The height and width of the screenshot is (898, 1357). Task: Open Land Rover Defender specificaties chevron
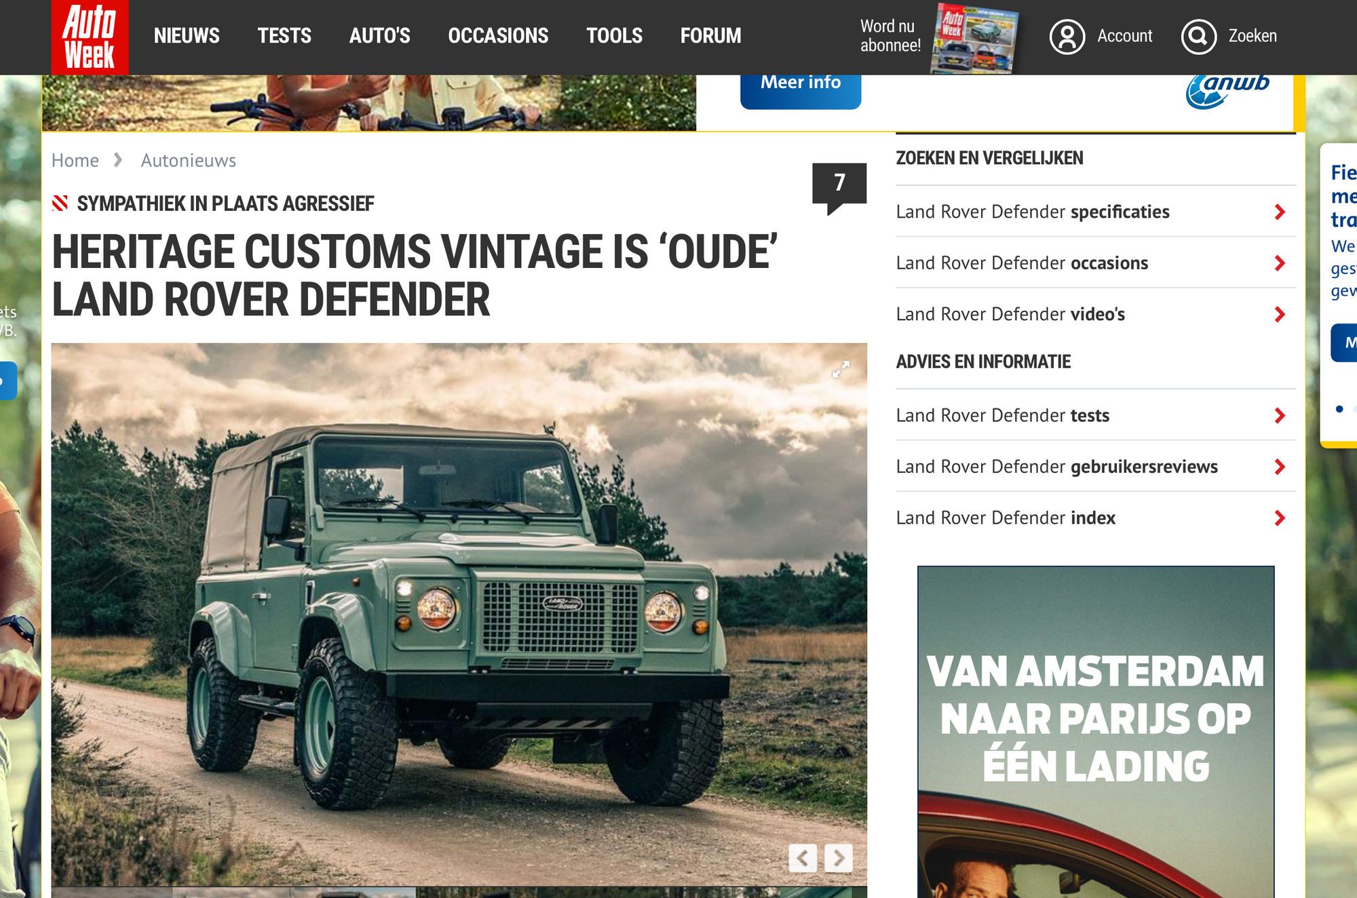tap(1280, 212)
